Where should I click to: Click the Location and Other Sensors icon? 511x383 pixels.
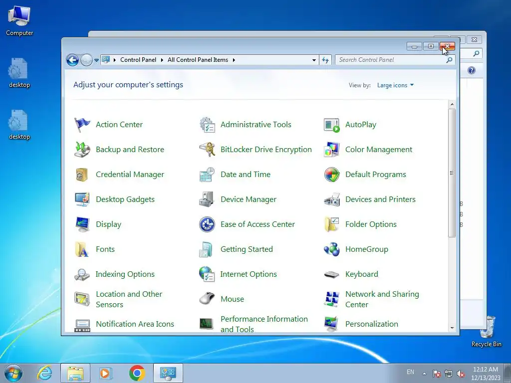click(x=82, y=299)
